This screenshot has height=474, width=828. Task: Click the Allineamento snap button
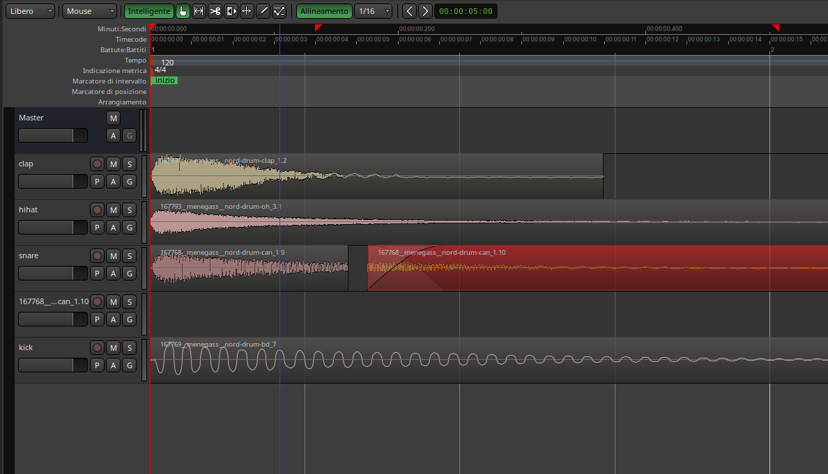tap(324, 11)
